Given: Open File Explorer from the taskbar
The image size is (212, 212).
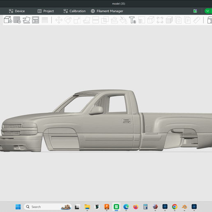Looking at the screenshot, I should [x=87, y=207].
